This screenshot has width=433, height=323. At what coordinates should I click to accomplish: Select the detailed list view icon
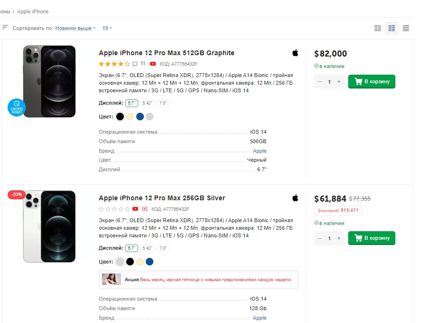point(392,29)
